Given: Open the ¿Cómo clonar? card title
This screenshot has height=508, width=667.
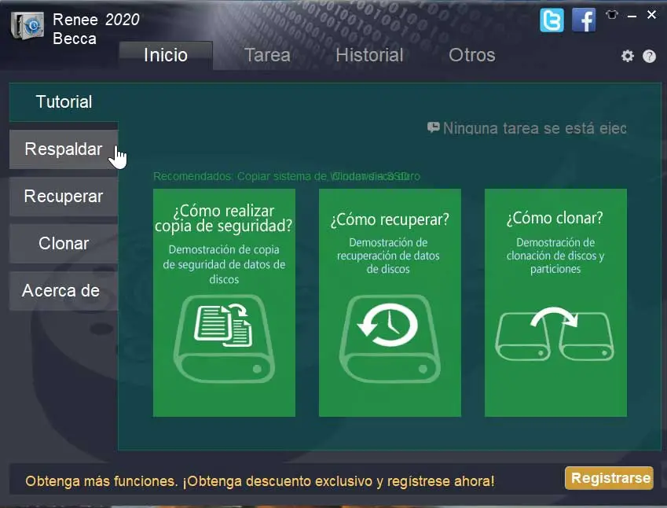Looking at the screenshot, I should click(555, 218).
